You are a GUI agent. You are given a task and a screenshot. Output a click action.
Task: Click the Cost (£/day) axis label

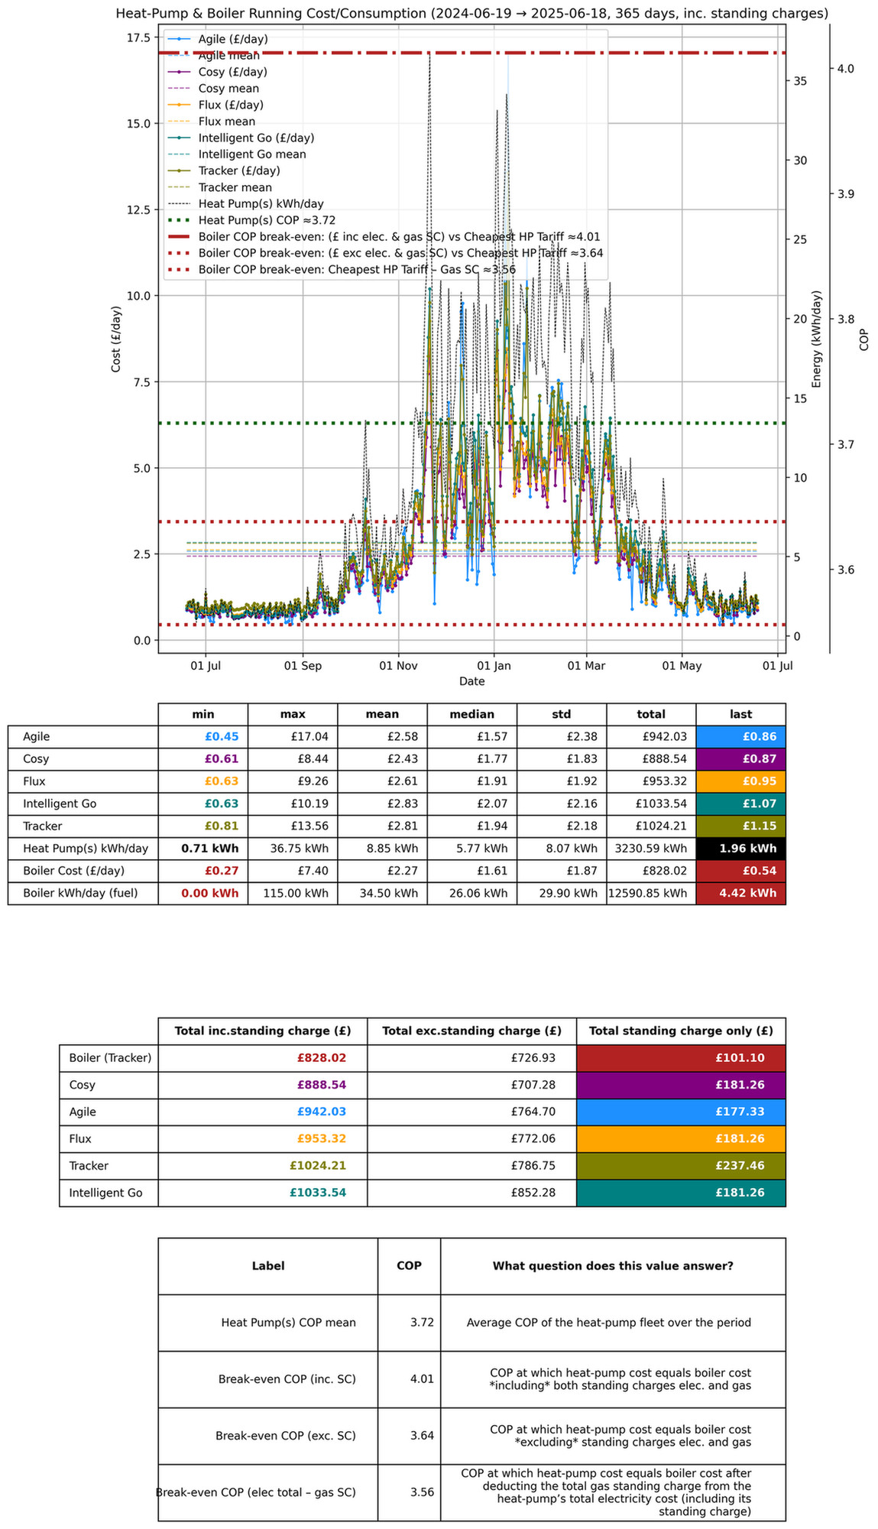(116, 339)
